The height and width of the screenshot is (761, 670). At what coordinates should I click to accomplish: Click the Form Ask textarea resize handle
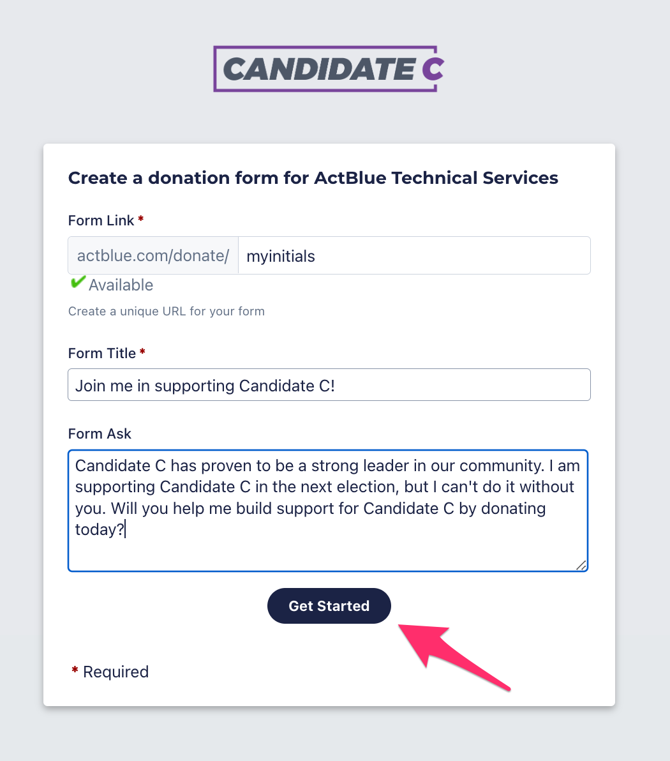581,565
